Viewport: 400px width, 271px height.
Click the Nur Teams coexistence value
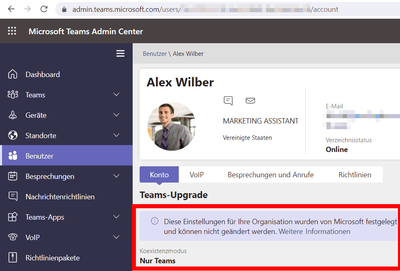point(158,261)
